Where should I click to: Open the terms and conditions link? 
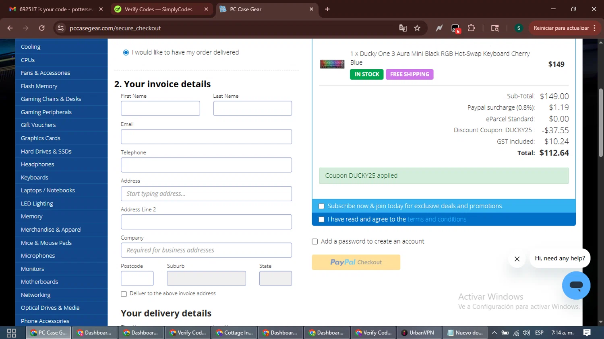(437, 219)
